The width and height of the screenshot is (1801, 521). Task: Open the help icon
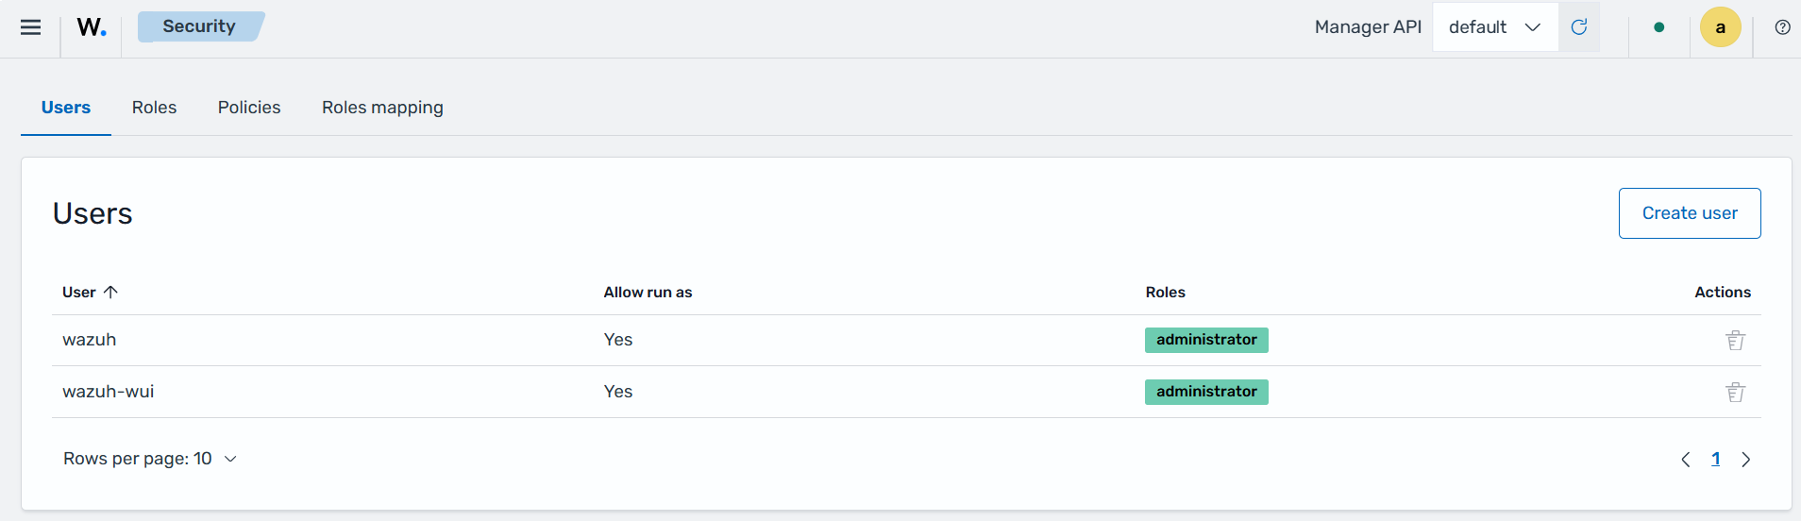pos(1782,27)
